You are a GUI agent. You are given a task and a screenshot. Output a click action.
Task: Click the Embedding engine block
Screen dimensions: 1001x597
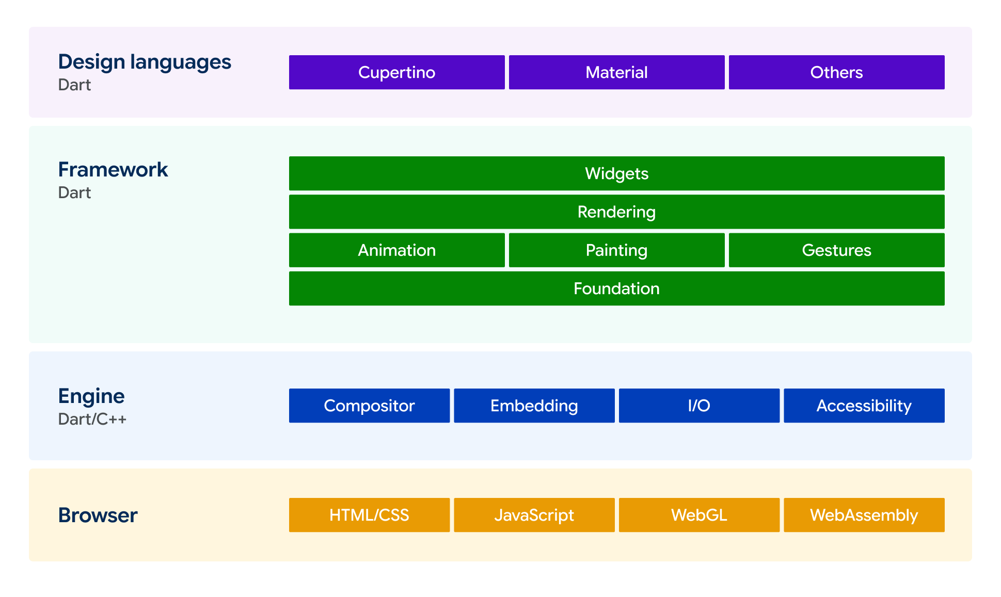coord(534,406)
